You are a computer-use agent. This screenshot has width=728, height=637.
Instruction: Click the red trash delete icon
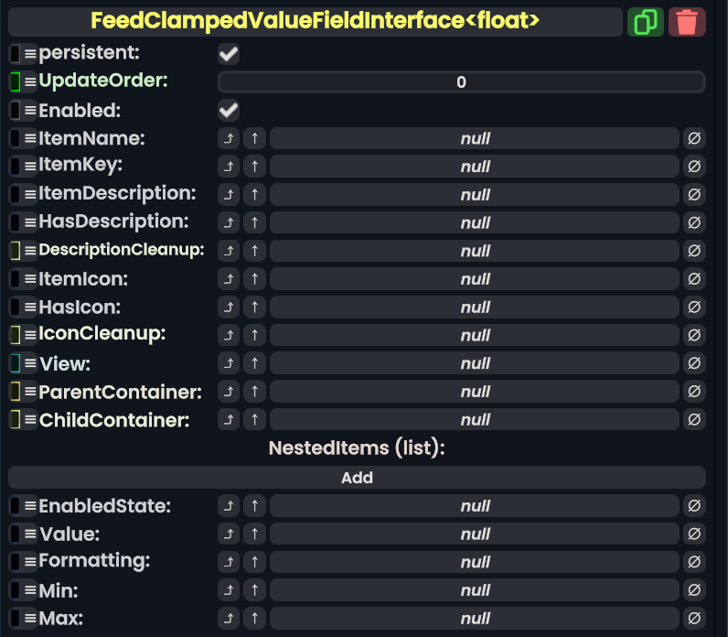[687, 22]
